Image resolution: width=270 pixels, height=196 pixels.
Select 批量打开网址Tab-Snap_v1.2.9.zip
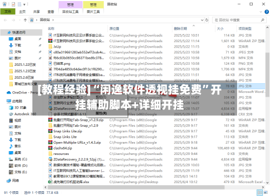pos(156,120)
